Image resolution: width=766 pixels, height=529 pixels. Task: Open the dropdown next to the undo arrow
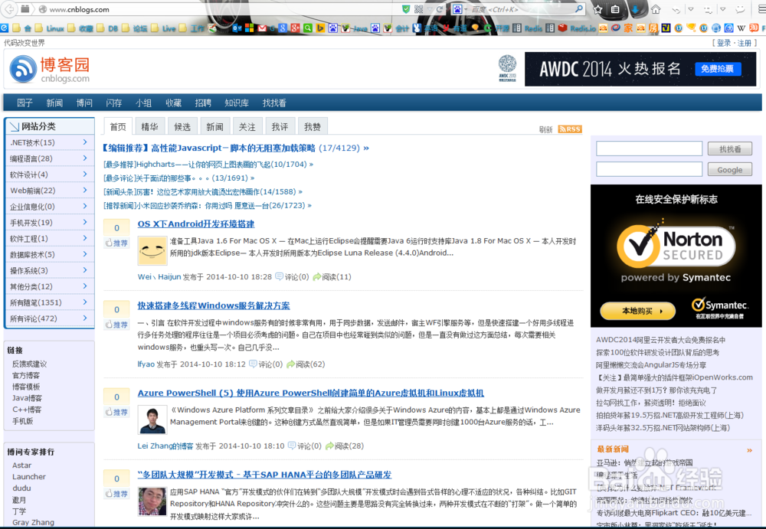click(x=691, y=8)
